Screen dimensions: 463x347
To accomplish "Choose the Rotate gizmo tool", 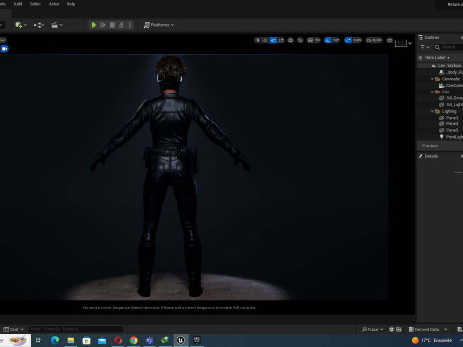I will (x=273, y=40).
